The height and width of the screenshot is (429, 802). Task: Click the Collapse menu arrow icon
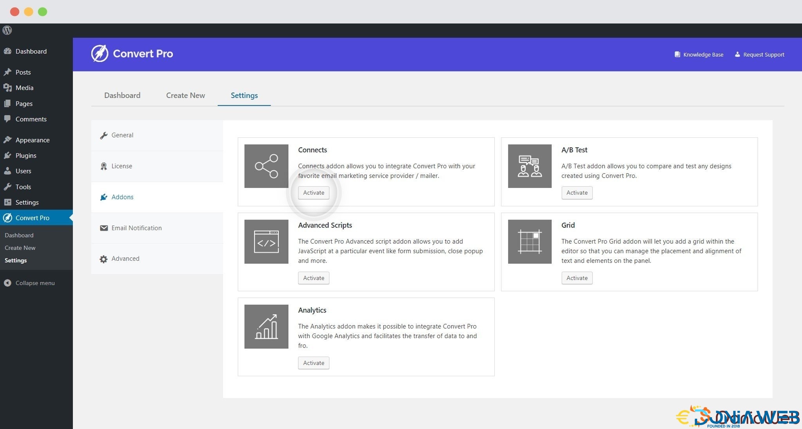7,283
